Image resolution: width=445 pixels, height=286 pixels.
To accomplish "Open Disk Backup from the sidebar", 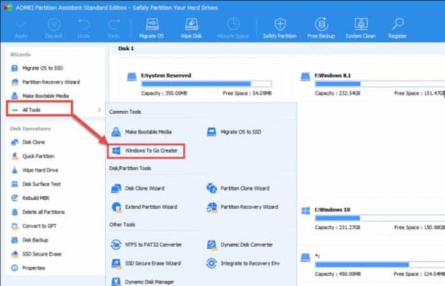I will [29, 240].
